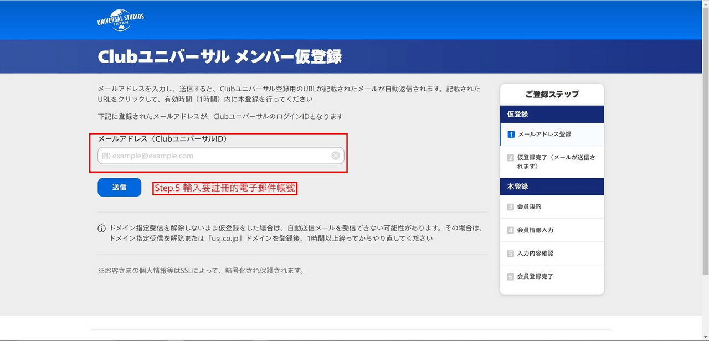Click the Universal Studios Japan logo
Viewport: 709px width, 341px height.
click(120, 21)
